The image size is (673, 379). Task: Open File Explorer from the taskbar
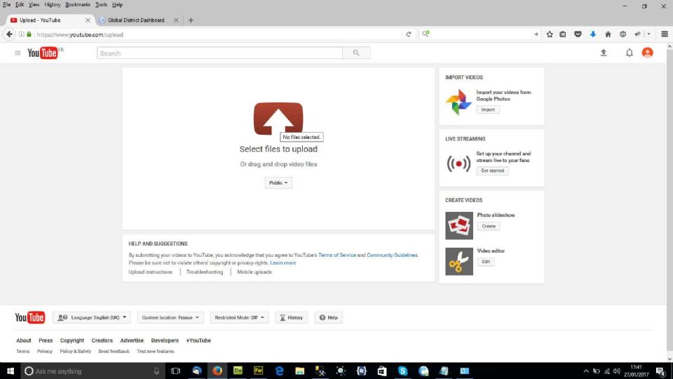pyautogui.click(x=299, y=371)
